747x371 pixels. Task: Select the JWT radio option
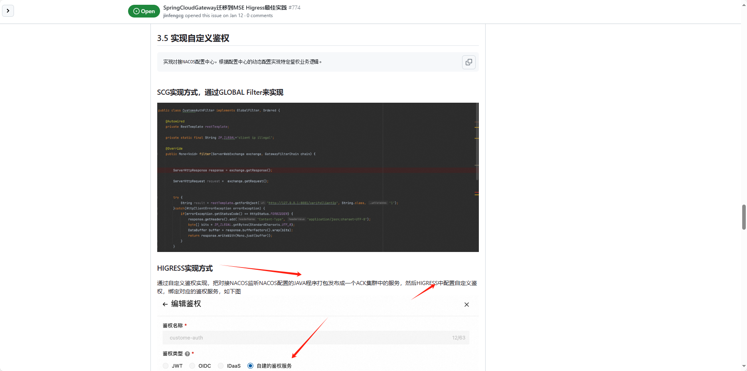(x=166, y=366)
